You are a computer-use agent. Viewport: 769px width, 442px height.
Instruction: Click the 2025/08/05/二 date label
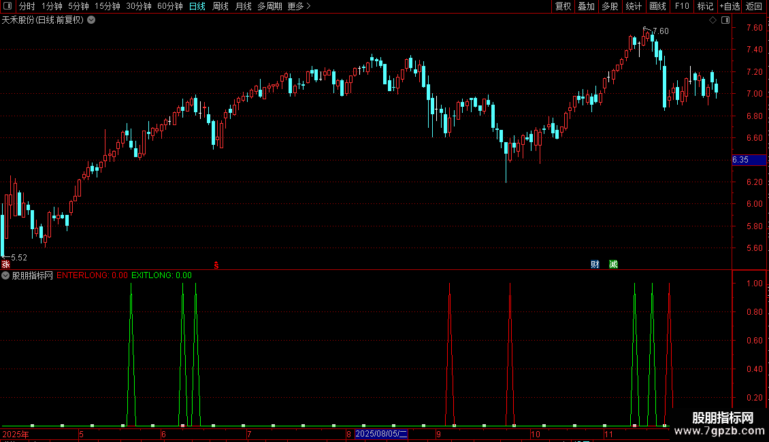tap(382, 434)
